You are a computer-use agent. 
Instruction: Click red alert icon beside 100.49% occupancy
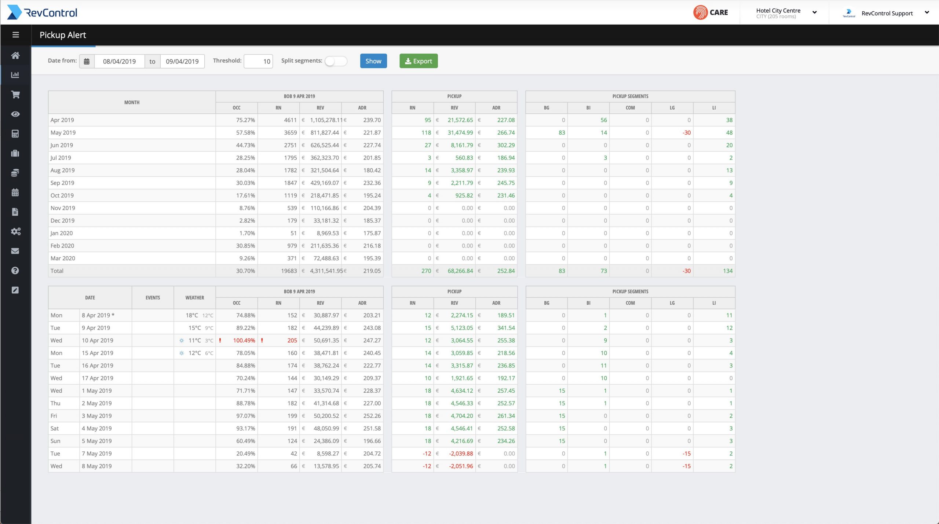(220, 341)
